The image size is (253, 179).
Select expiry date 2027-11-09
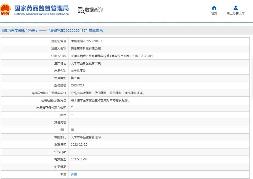[79, 159]
